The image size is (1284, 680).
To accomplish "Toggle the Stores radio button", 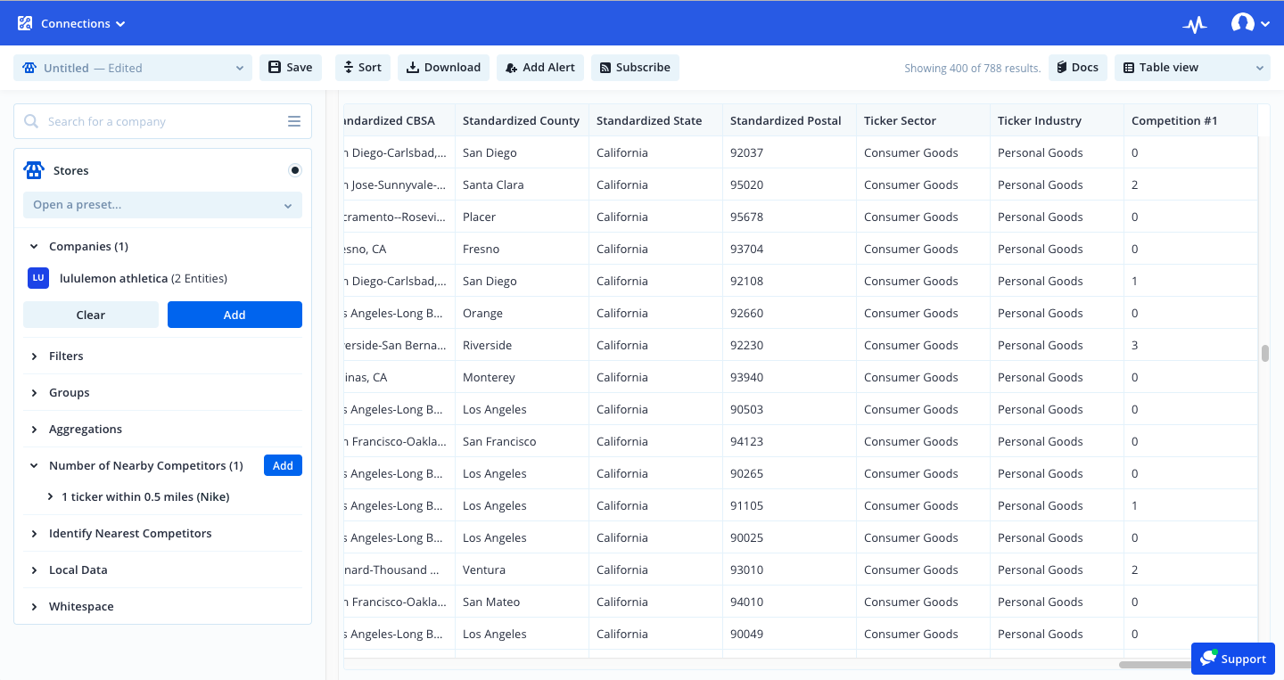I will point(295,170).
